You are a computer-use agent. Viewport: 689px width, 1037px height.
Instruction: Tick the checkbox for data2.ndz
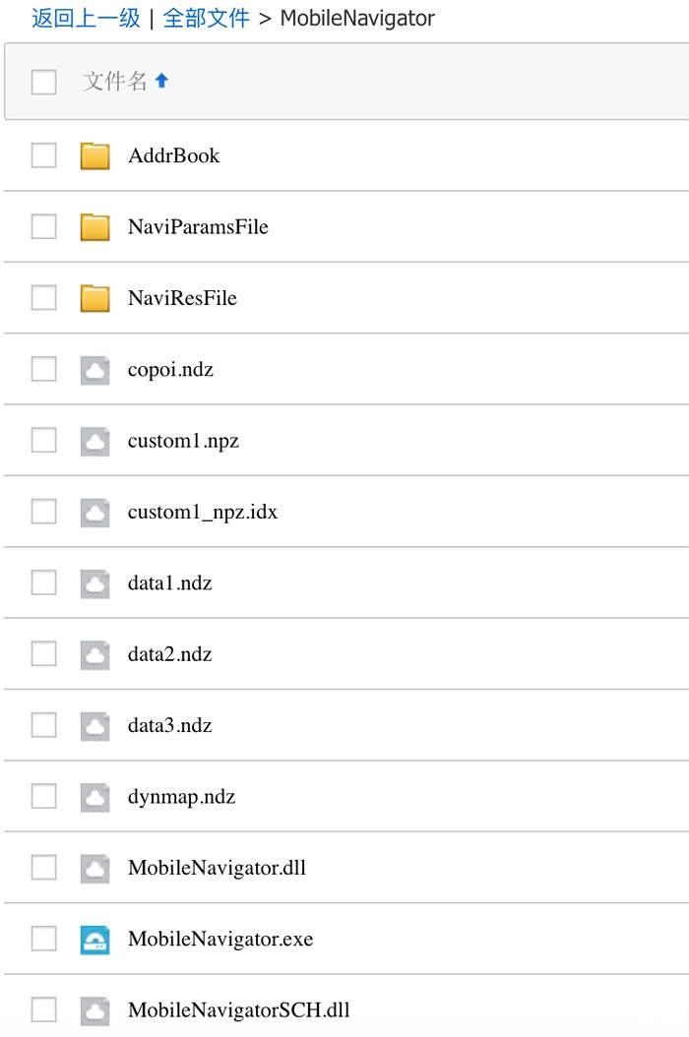point(43,654)
